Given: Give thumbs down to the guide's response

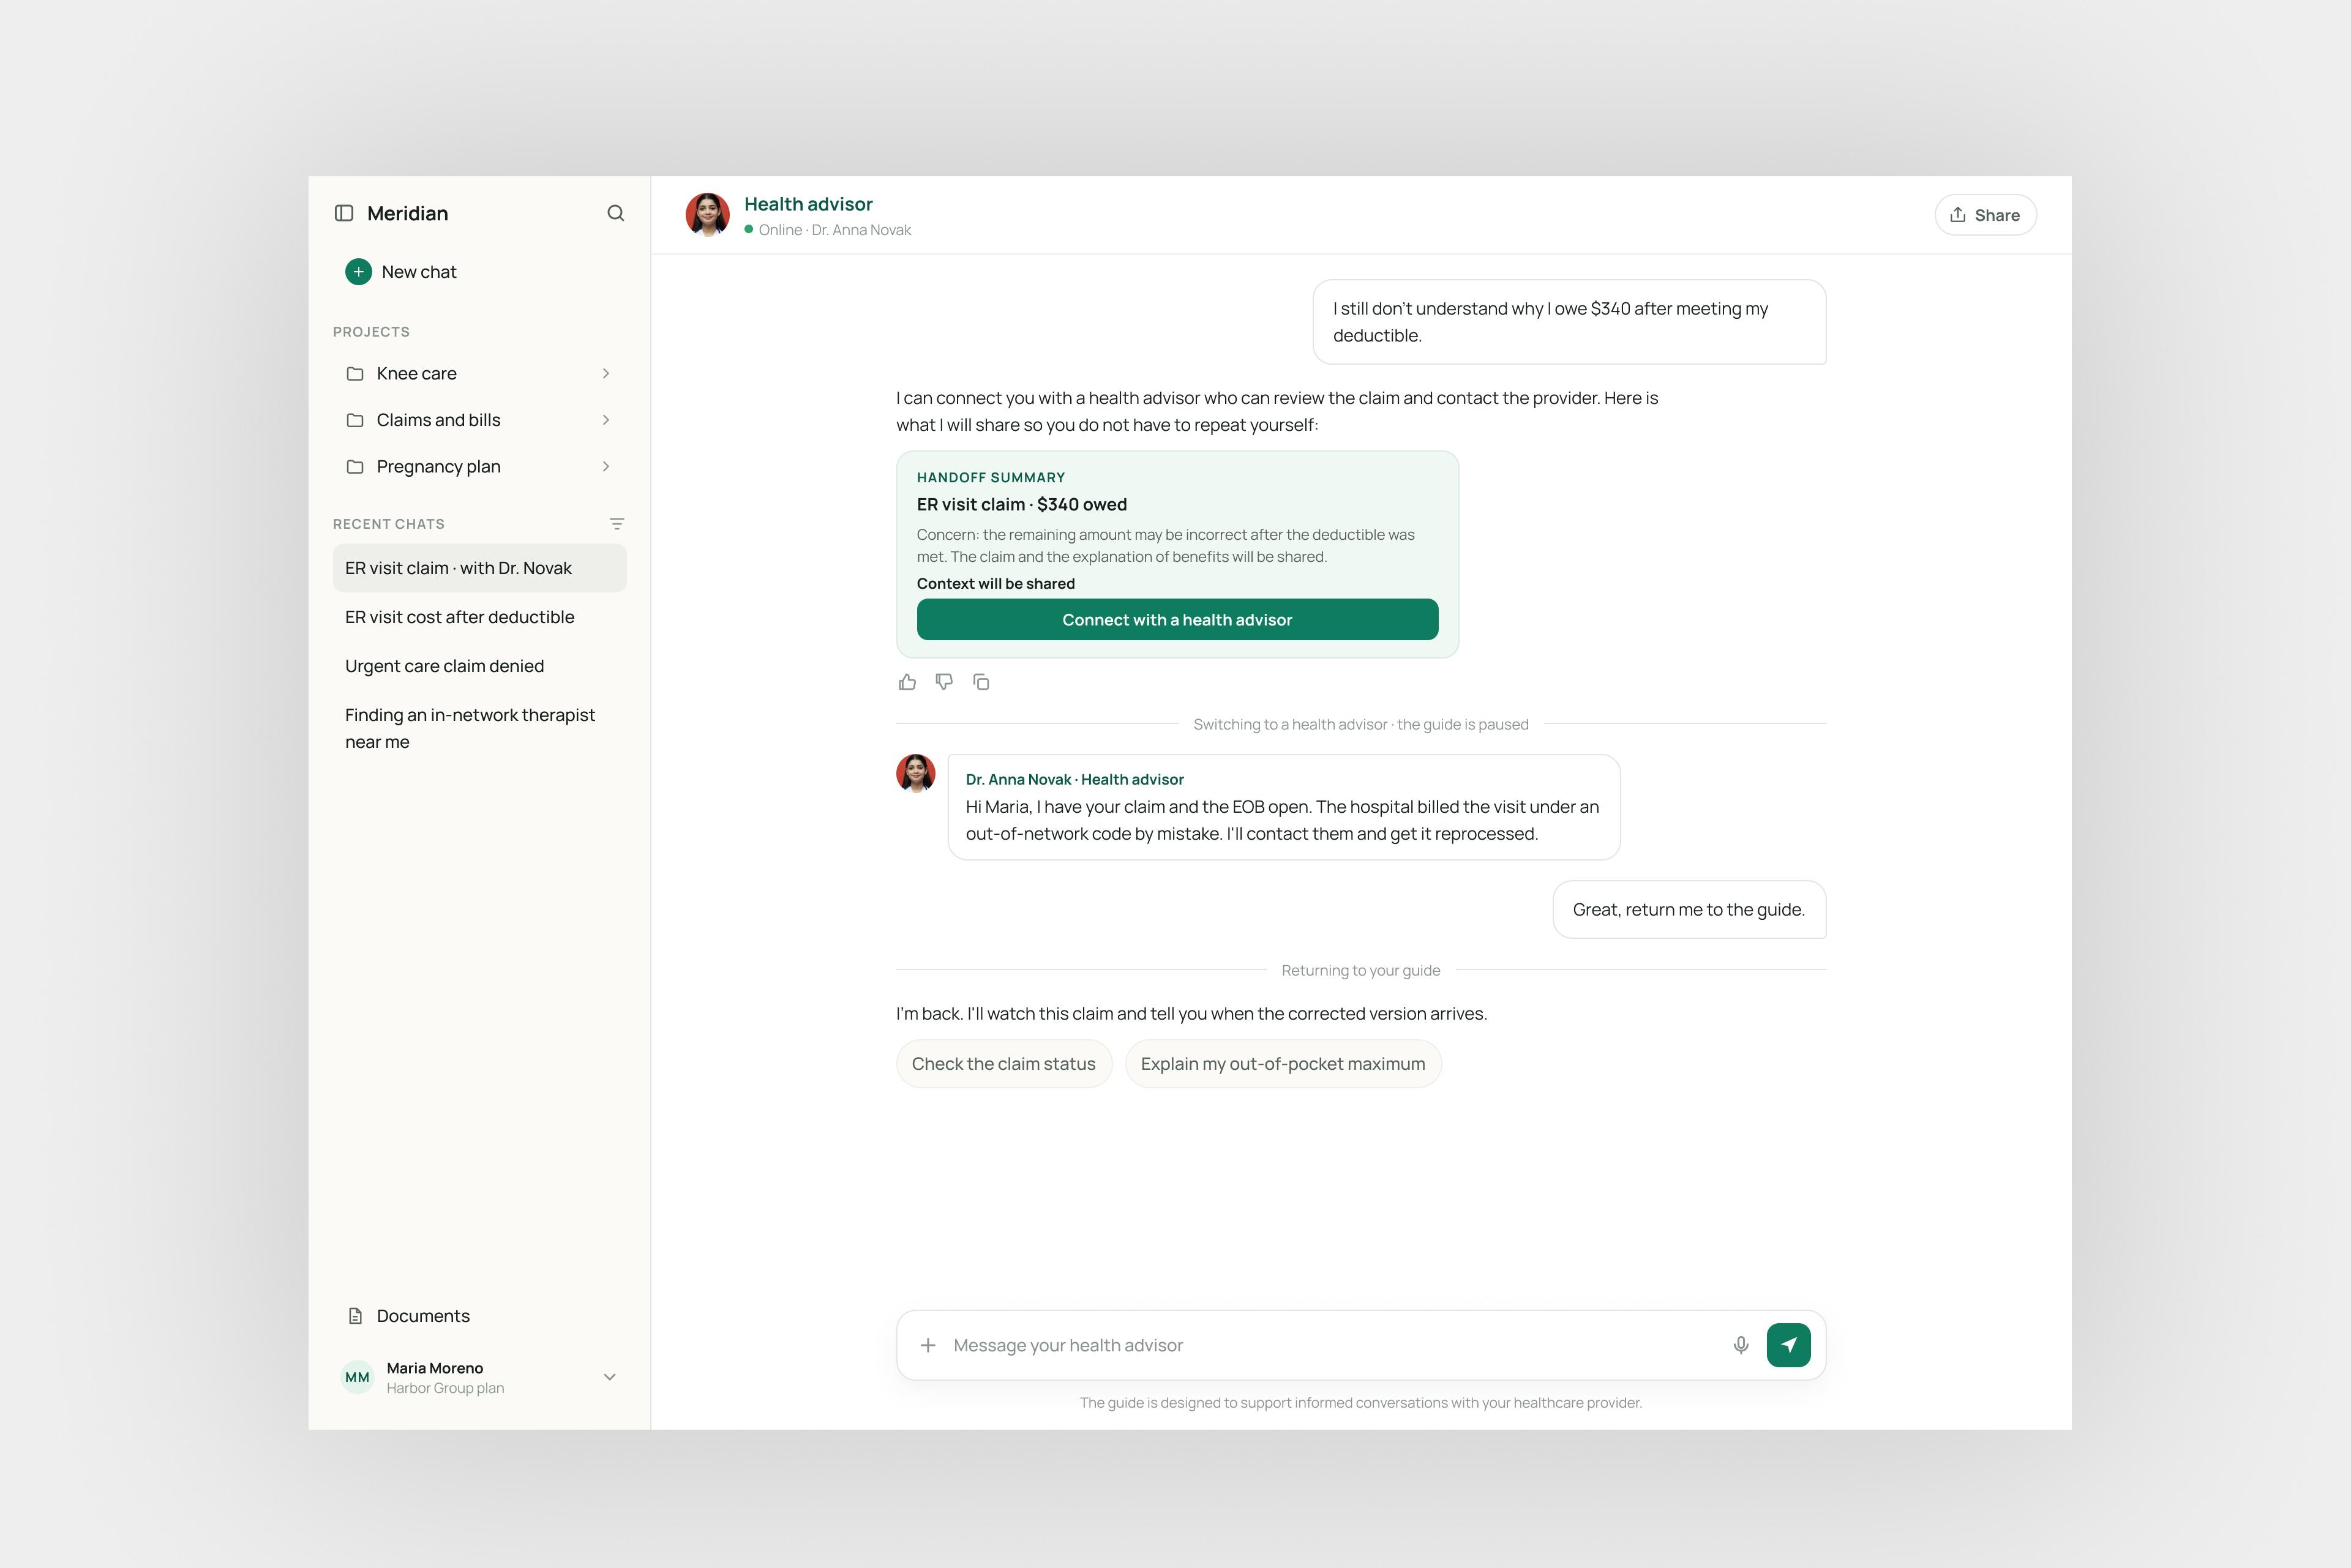Looking at the screenshot, I should point(945,682).
